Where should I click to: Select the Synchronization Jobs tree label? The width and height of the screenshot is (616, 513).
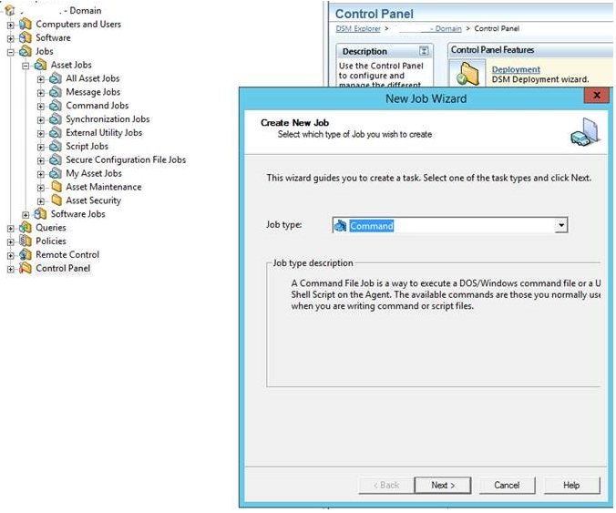click(108, 119)
